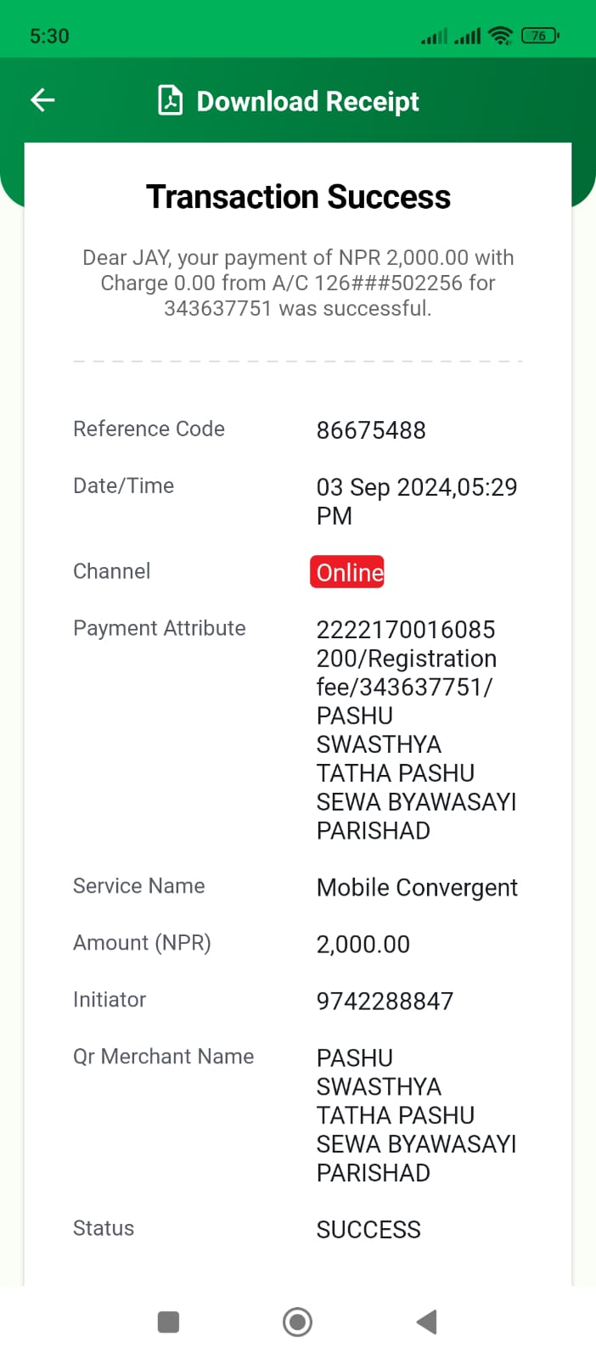The height and width of the screenshot is (1358, 596).
Task: Click the PDF download receipt icon
Action: (171, 100)
